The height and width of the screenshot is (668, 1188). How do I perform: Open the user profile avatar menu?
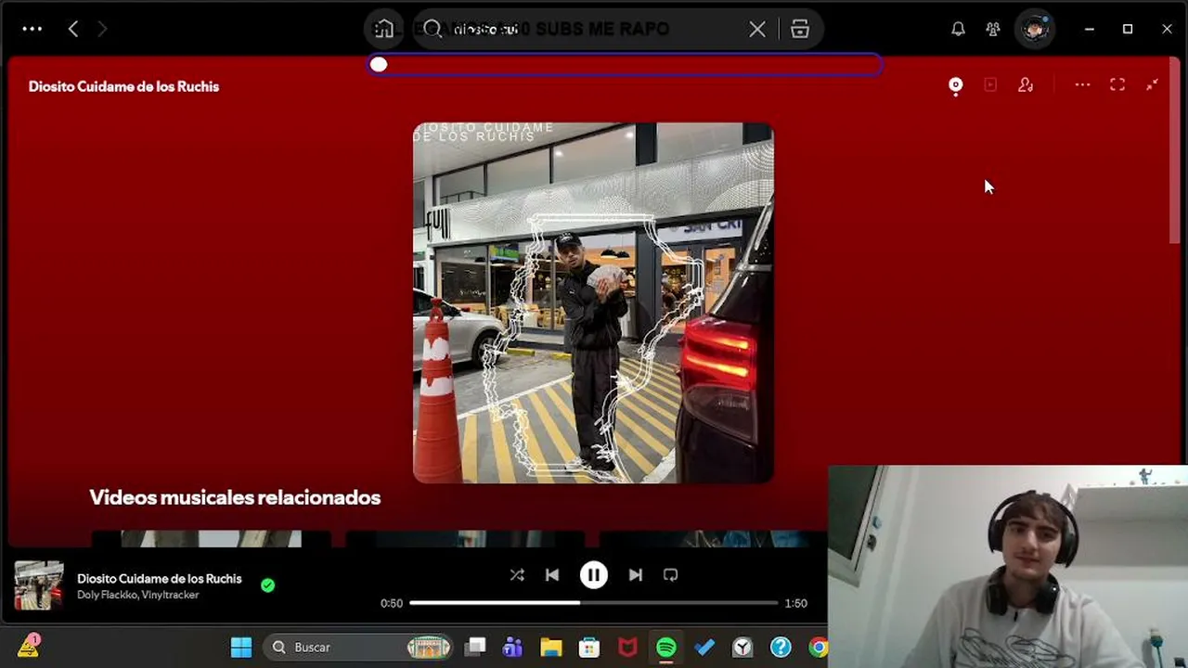point(1034,29)
